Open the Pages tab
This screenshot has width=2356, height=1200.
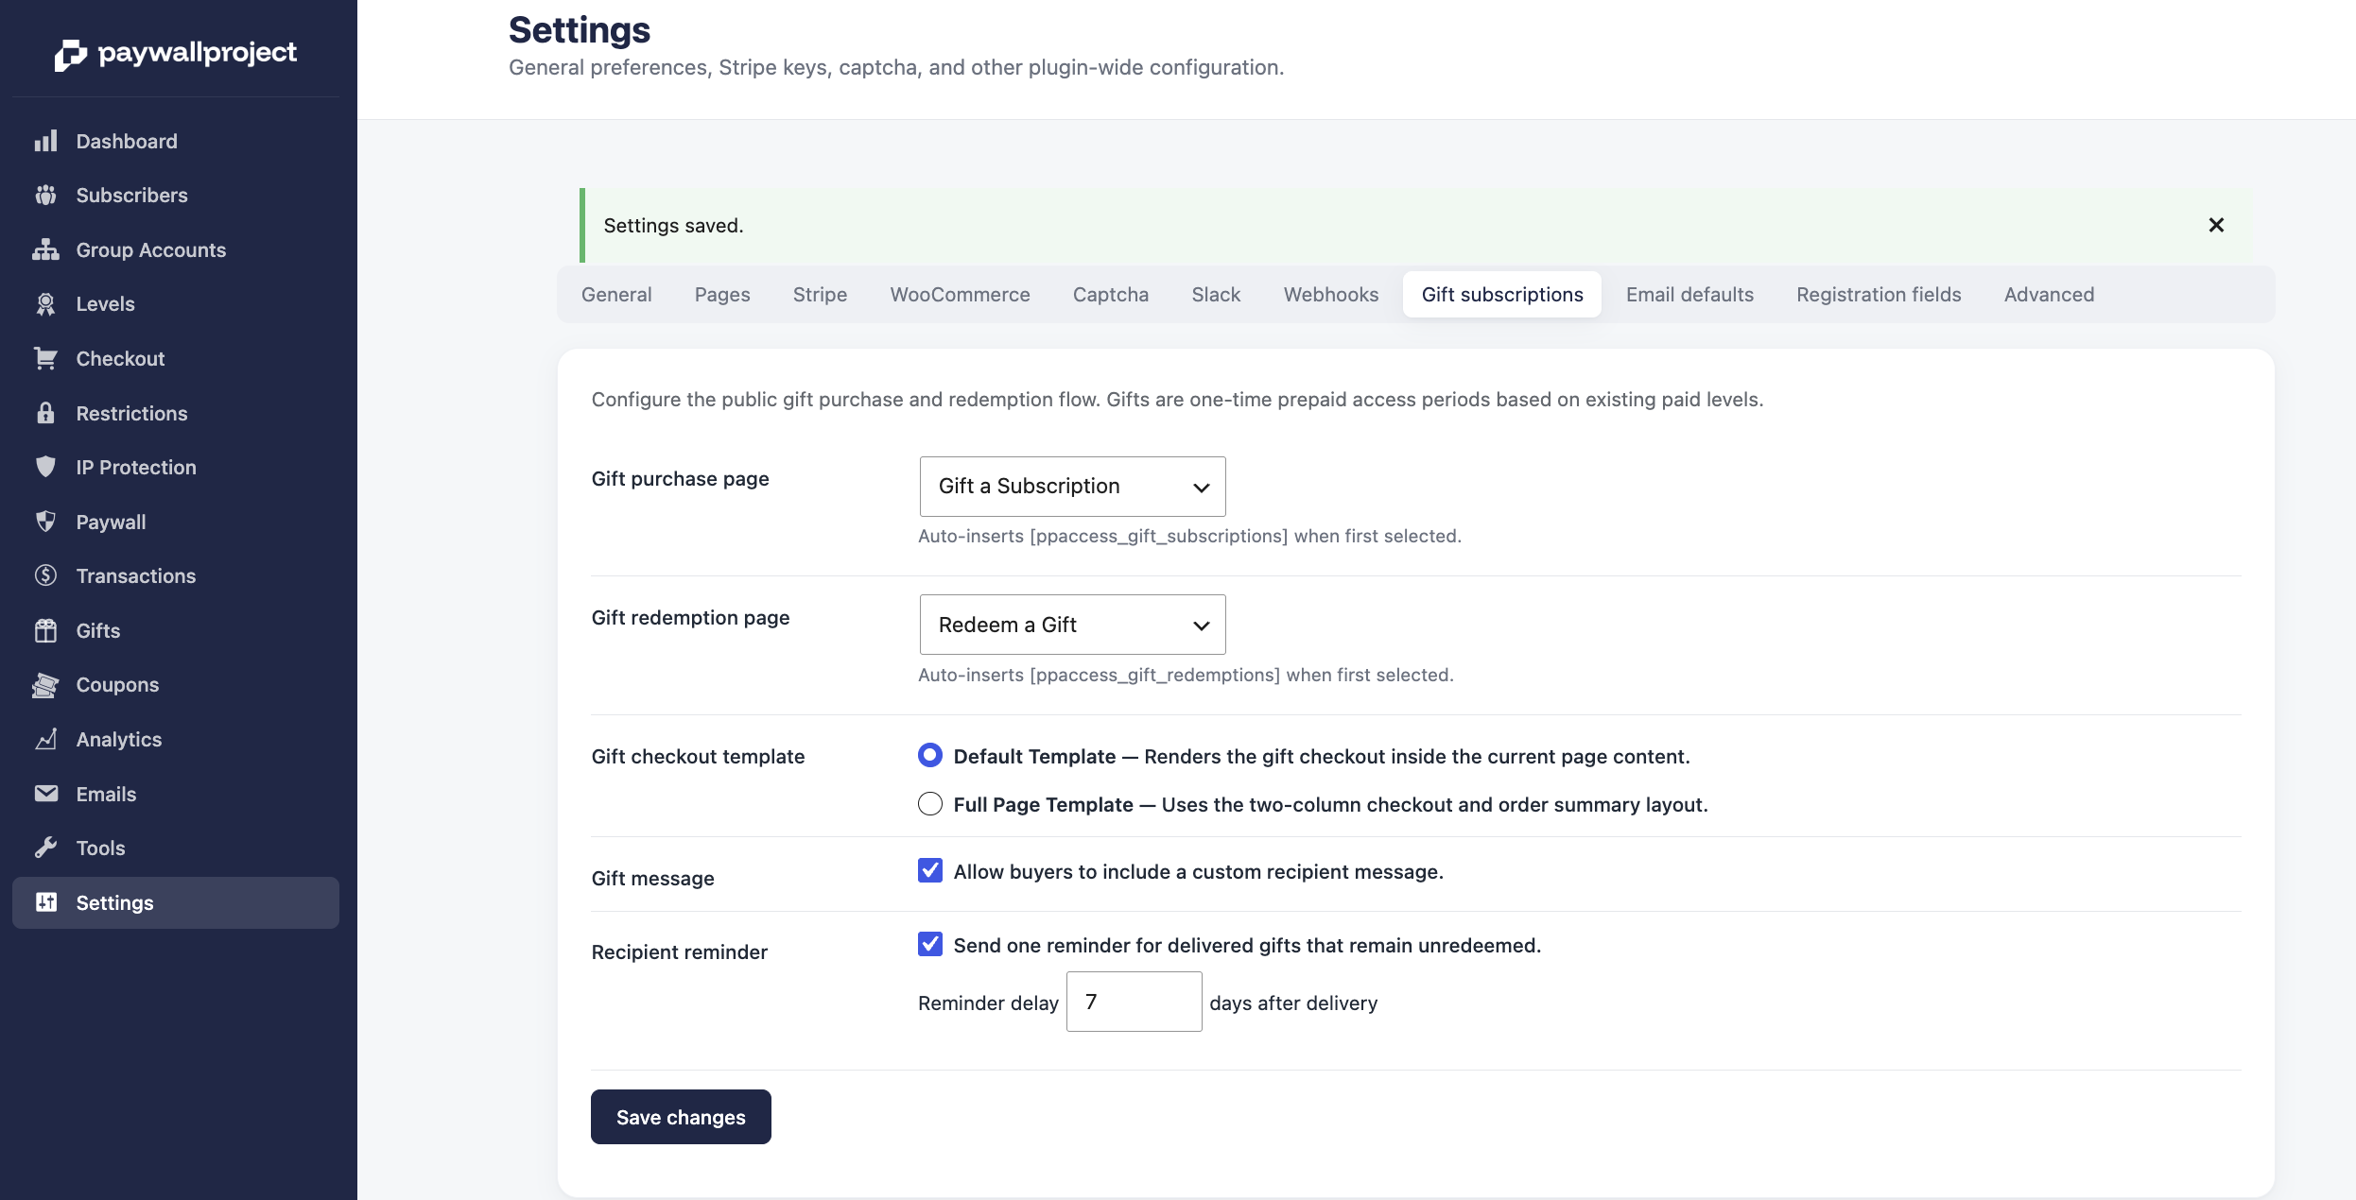[x=722, y=294]
